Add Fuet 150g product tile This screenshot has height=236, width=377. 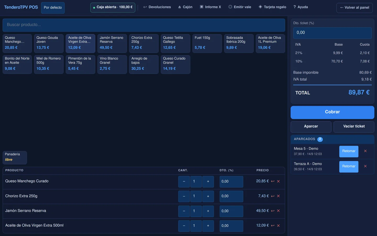207,44
